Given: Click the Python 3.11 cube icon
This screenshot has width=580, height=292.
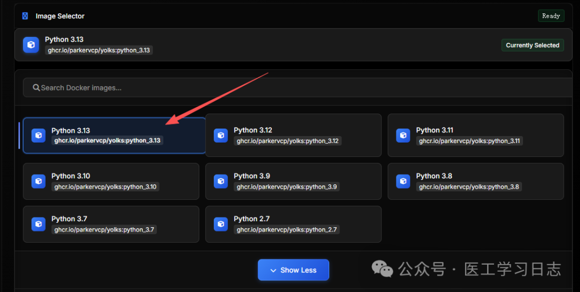Looking at the screenshot, I should (403, 136).
